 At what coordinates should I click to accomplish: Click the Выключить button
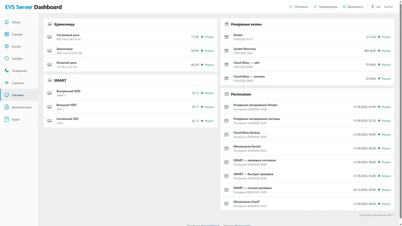(x=353, y=7)
